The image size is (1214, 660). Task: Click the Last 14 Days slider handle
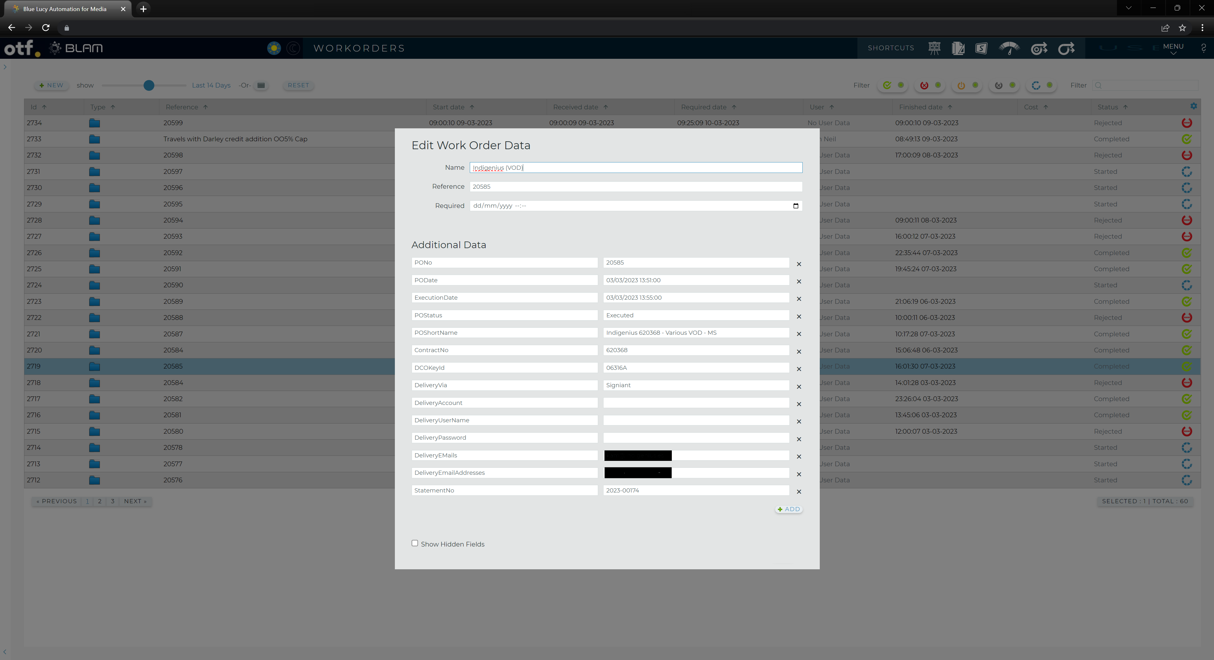pyautogui.click(x=149, y=85)
